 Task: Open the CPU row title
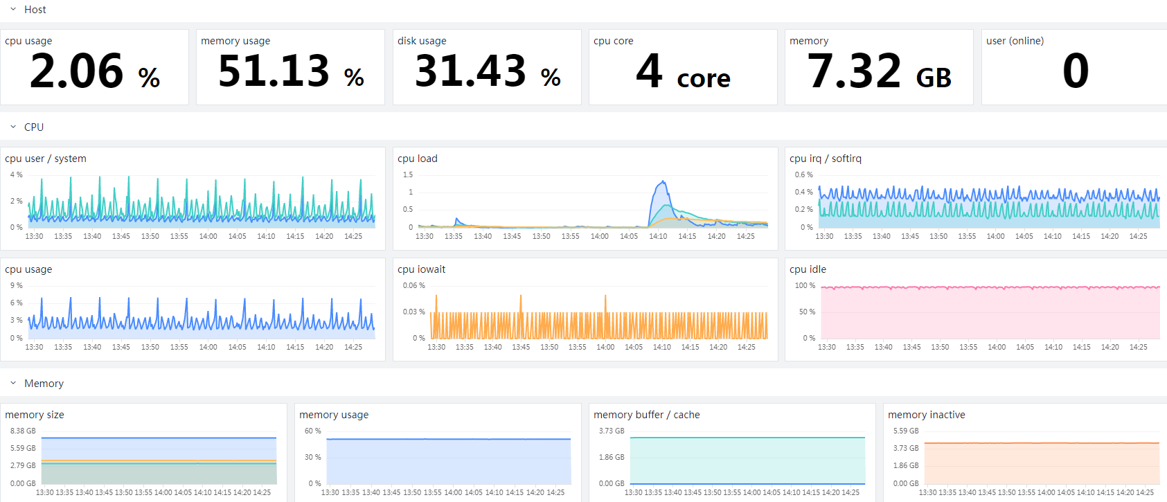tap(34, 127)
